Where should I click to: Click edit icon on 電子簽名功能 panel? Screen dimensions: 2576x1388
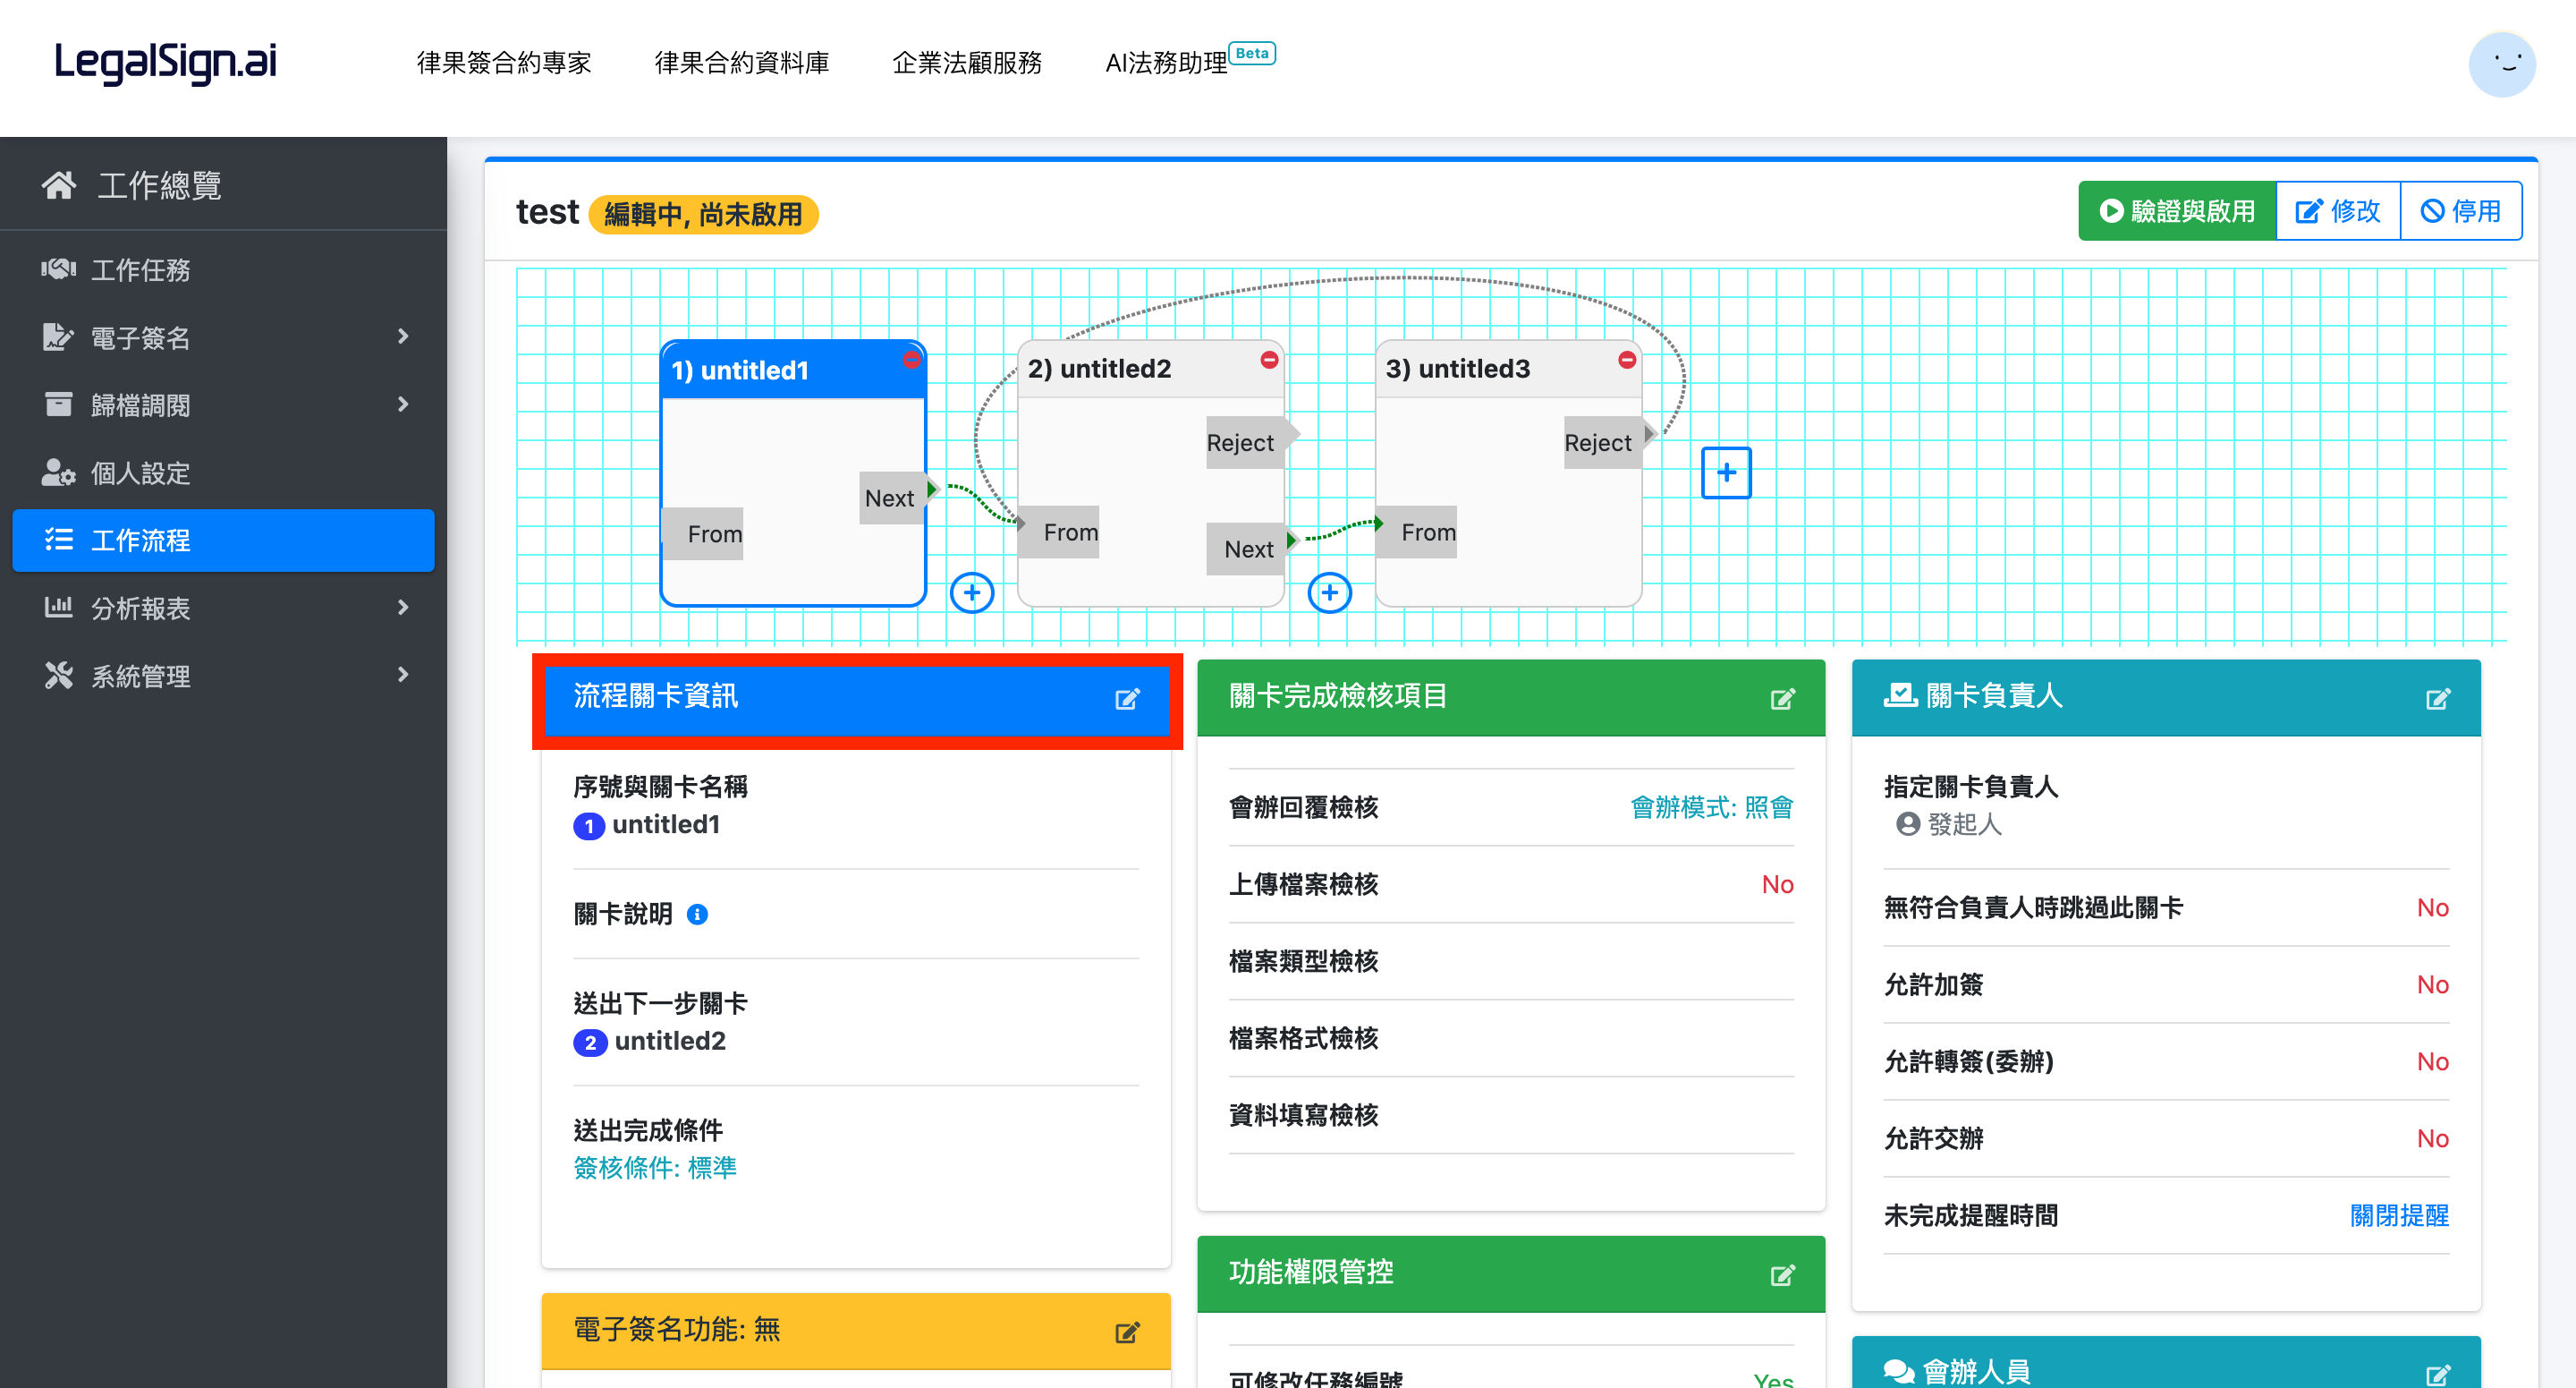coord(1126,1332)
